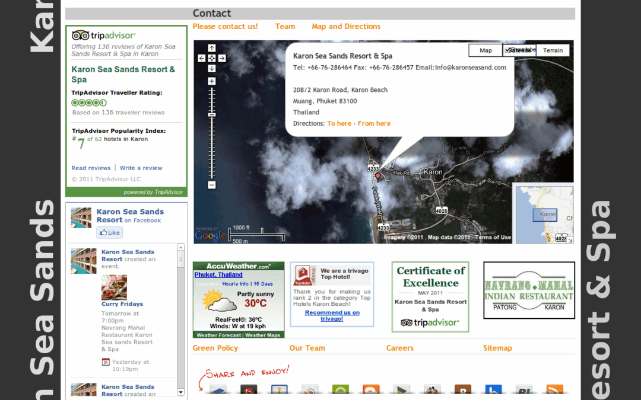The height and width of the screenshot is (400, 641).
Task: Click the Curry Fridays food thumbnail
Action: point(114,287)
